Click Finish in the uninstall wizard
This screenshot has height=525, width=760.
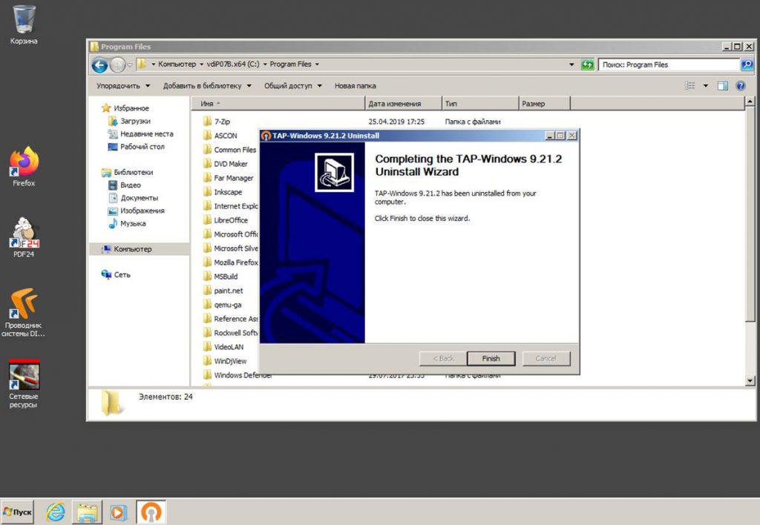coord(491,358)
